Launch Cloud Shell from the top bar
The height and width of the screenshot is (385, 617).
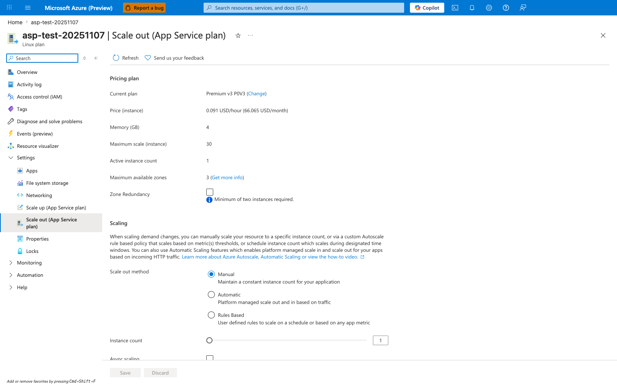click(x=455, y=8)
